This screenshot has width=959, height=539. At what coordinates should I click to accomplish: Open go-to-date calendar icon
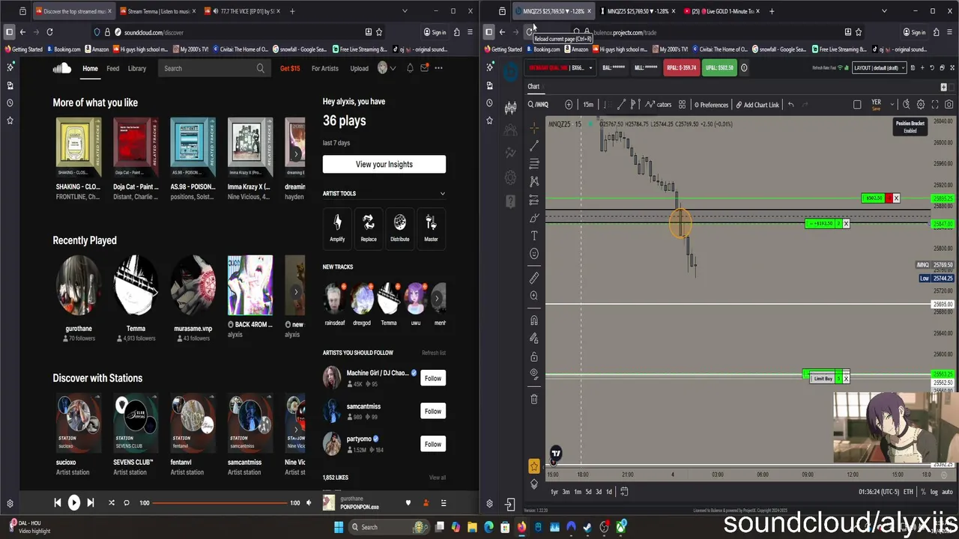pos(624,492)
